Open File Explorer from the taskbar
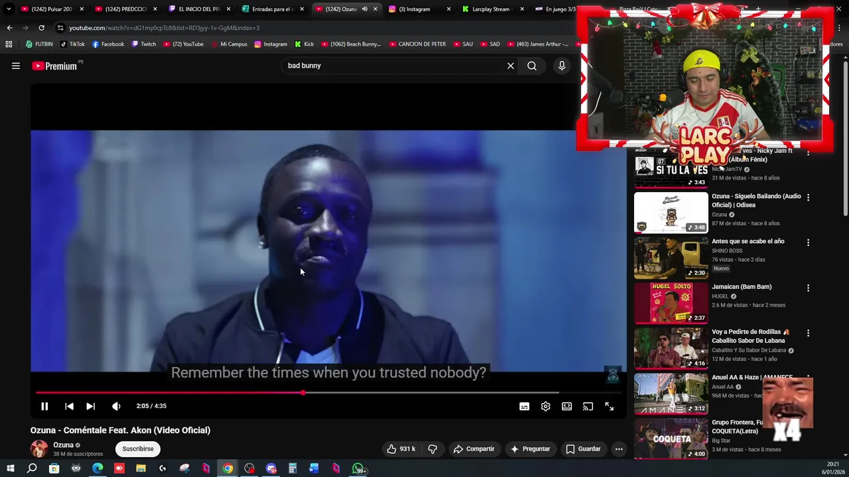Image resolution: width=849 pixels, height=477 pixels. [x=141, y=468]
